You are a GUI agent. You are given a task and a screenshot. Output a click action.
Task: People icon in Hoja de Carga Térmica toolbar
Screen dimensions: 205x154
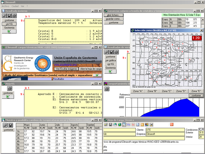coord(147,125)
